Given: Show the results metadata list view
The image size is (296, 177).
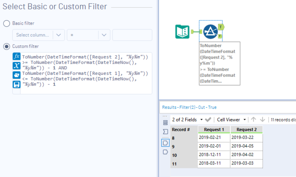Looking at the screenshot, I should 165,123.
